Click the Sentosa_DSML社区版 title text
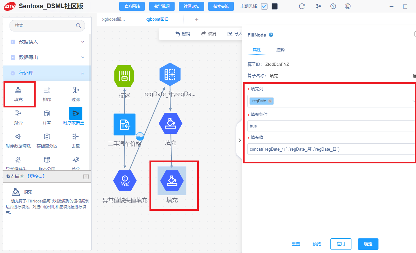This screenshot has width=416, height=253. (x=51, y=6)
